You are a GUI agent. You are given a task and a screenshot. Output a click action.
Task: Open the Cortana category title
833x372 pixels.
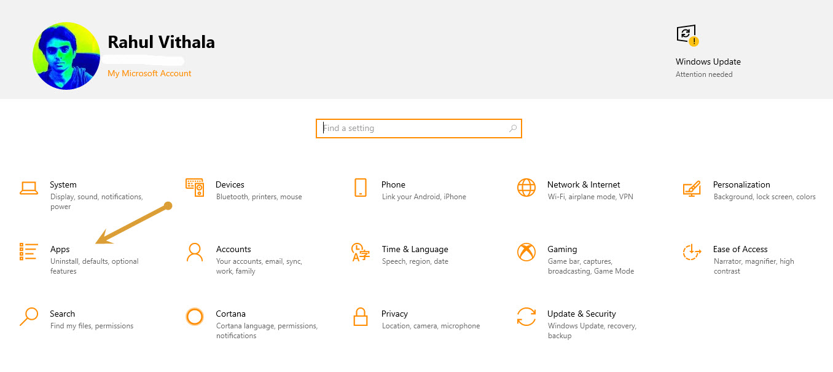(x=230, y=314)
